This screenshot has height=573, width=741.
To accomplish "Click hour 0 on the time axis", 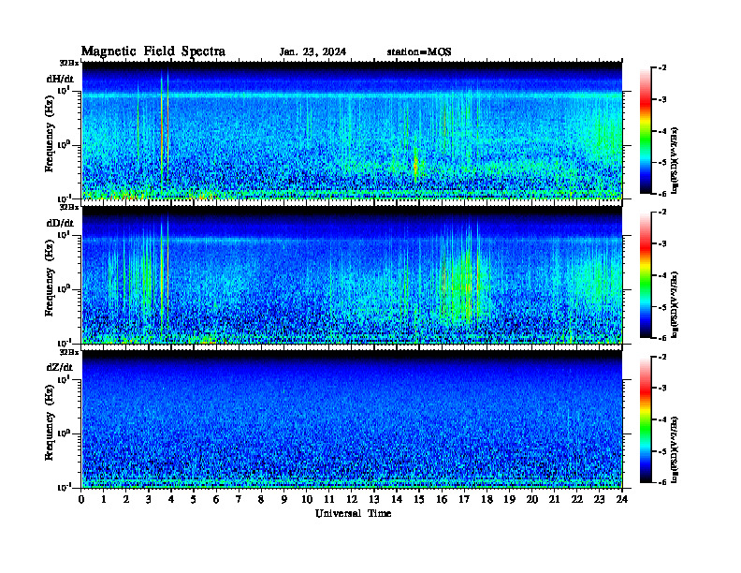I will 81,499.
